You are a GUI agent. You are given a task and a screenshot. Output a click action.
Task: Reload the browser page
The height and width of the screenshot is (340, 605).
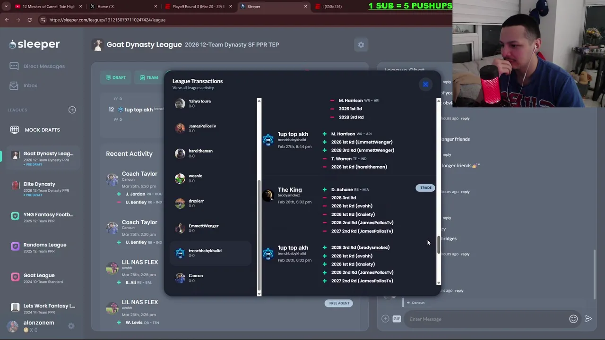point(29,20)
